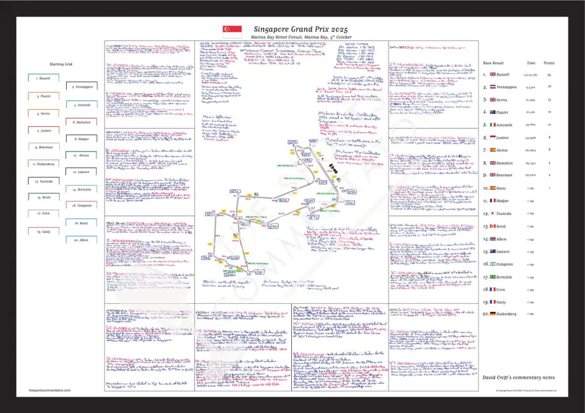Click the Japanese flag beside Tsunoda
The image size is (585, 413).
492,213
